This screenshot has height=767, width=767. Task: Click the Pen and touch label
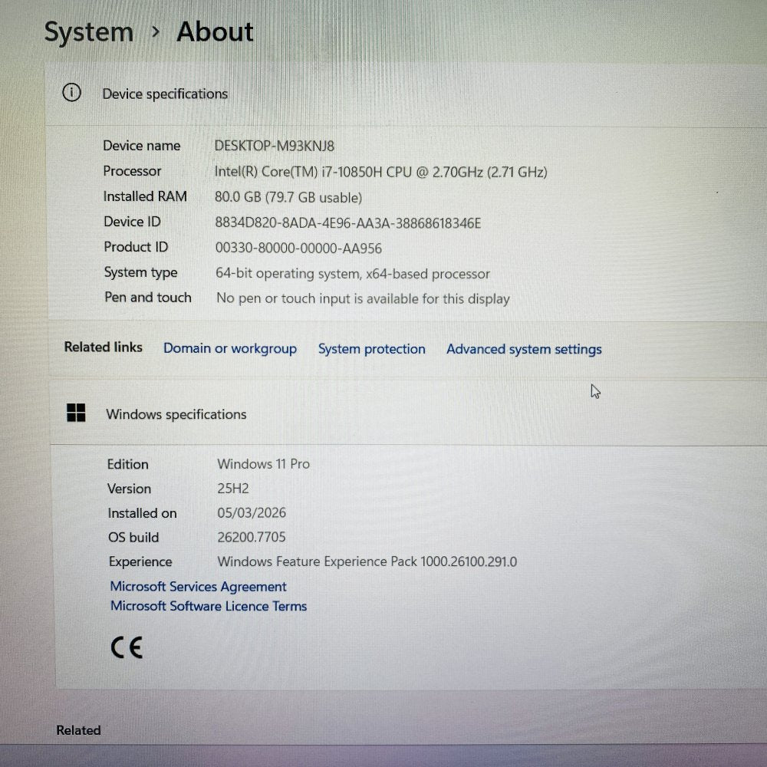pos(148,298)
